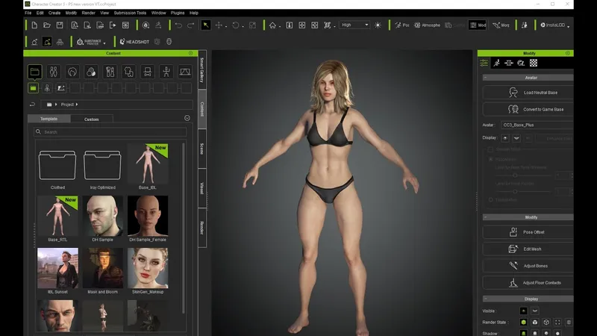The image size is (597, 336).
Task: Click the Edit Mesh button
Action: [528, 249]
